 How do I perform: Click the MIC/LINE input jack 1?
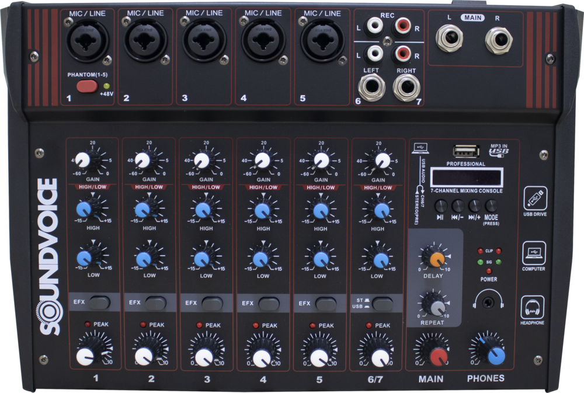coord(88,41)
